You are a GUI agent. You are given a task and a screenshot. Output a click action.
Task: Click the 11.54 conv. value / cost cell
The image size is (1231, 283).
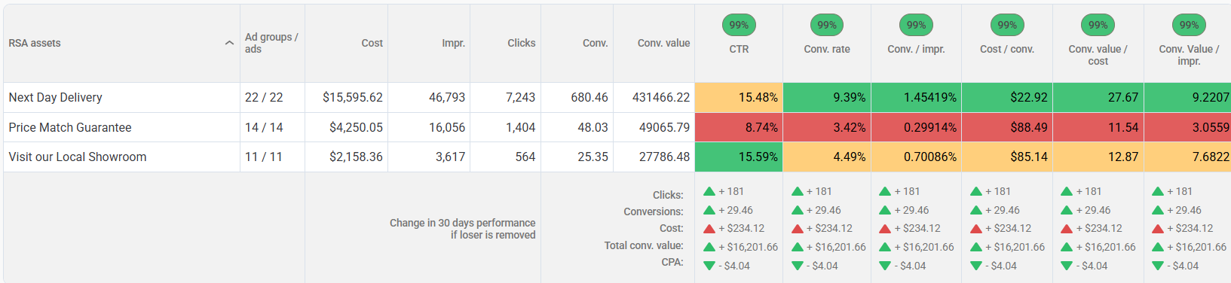1098,127
